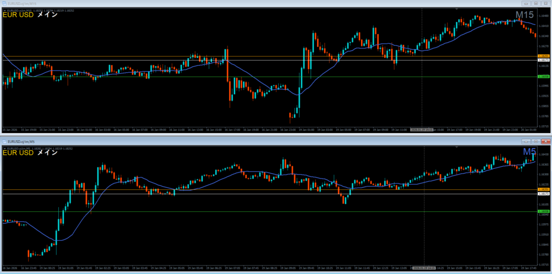
Task: Click the メイン label in the M15 chart
Action: tap(47, 15)
